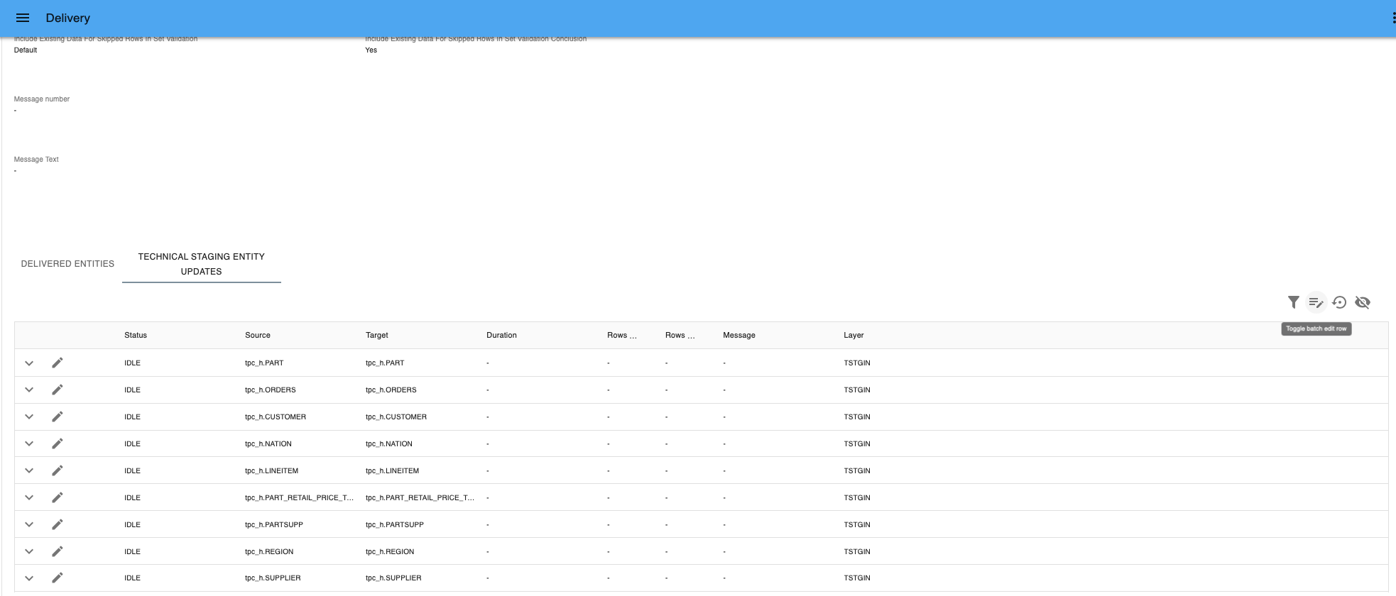Expand the tpc_h.PARTSUPP row
The width and height of the screenshot is (1396, 596).
(29, 525)
